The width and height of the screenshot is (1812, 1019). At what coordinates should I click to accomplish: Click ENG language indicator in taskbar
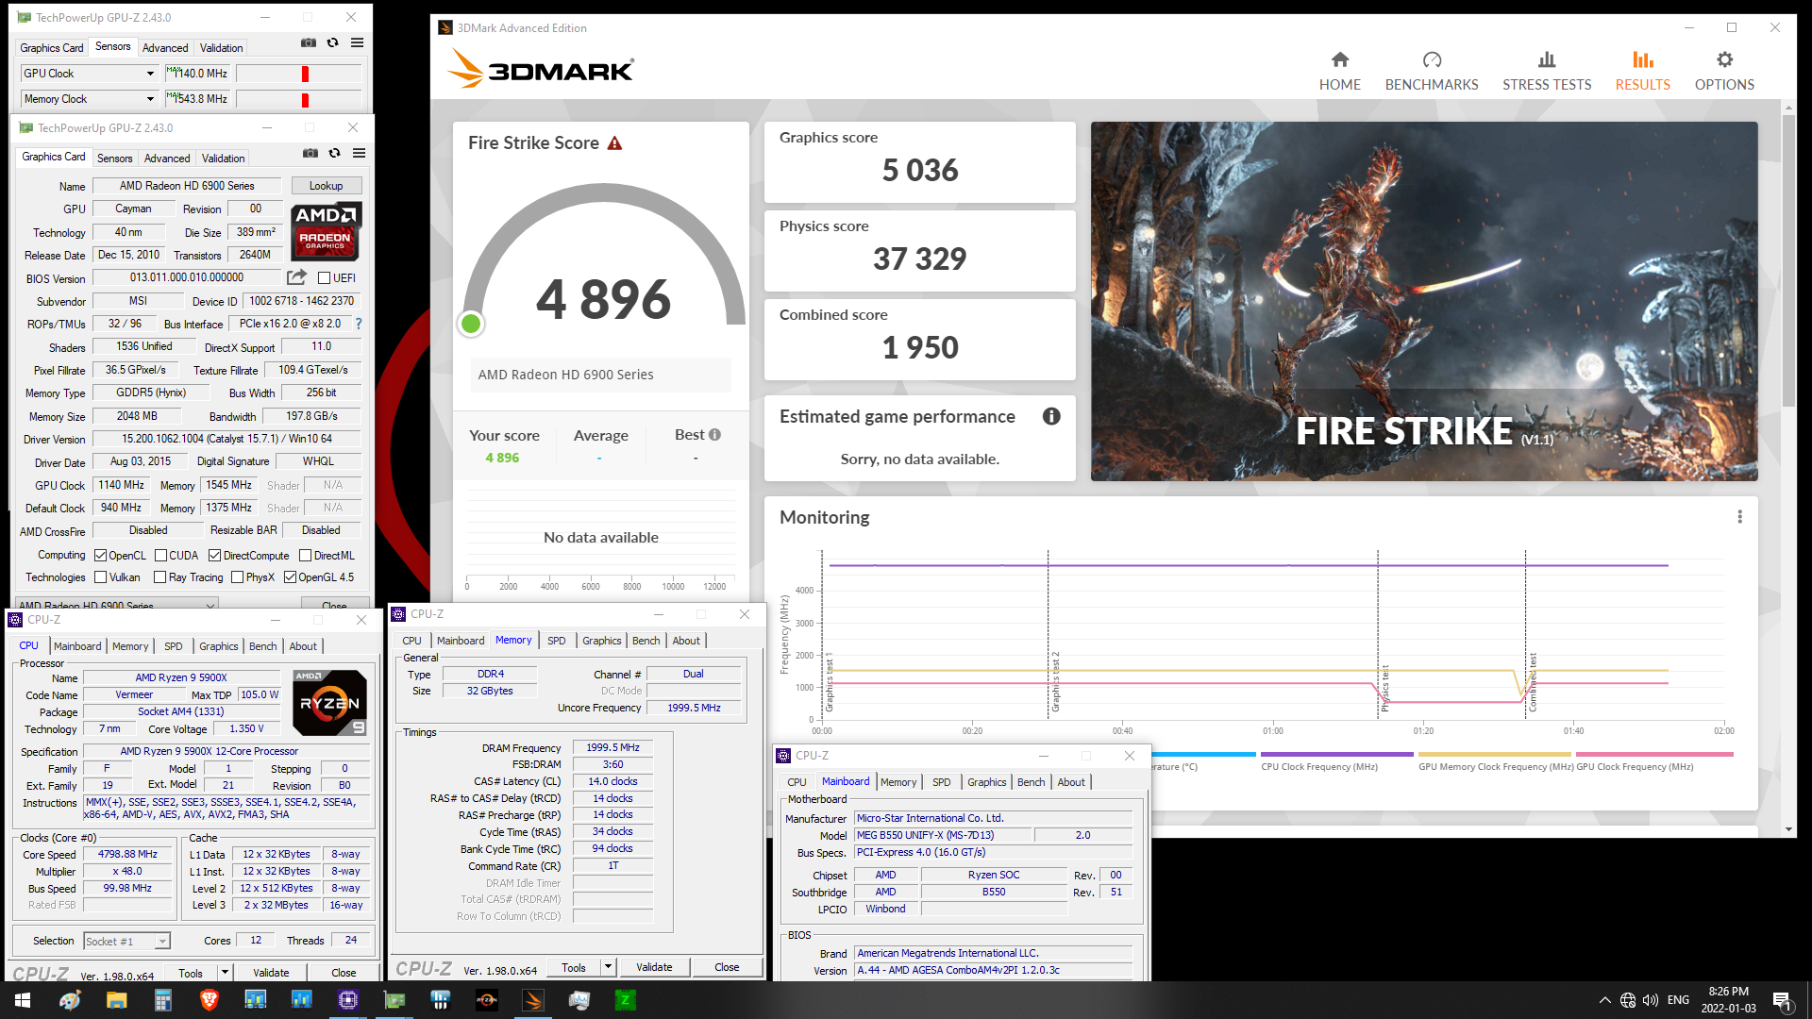coord(1678,1000)
